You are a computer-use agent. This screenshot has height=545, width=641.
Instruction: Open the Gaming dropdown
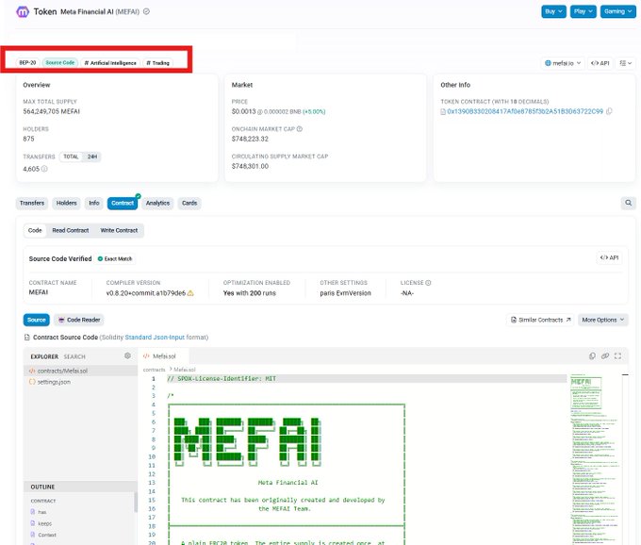617,11
